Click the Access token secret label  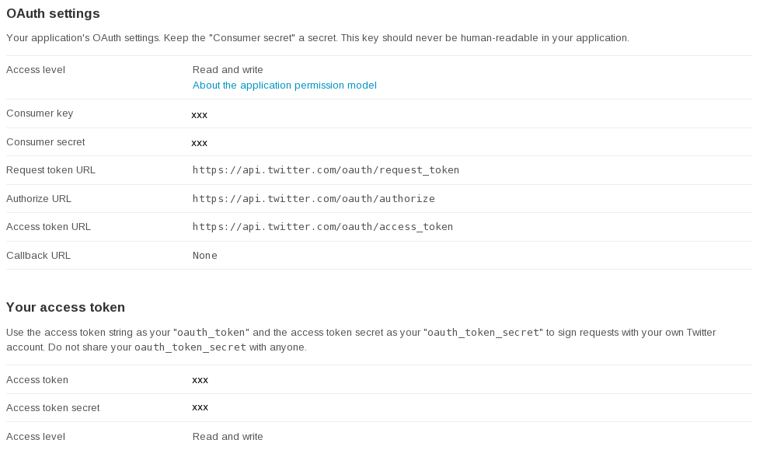point(53,408)
